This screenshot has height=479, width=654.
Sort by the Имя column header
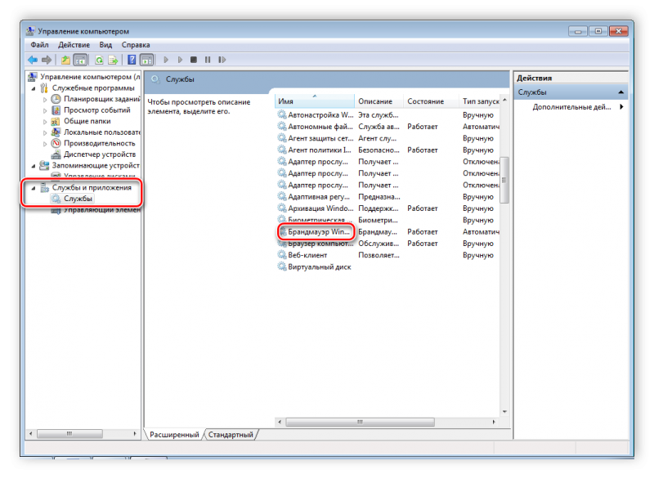coord(315,101)
